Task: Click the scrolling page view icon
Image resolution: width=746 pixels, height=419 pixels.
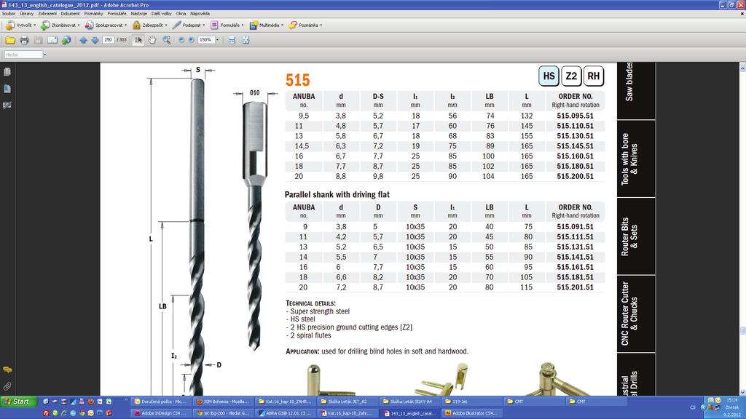Action: pyautogui.click(x=232, y=41)
